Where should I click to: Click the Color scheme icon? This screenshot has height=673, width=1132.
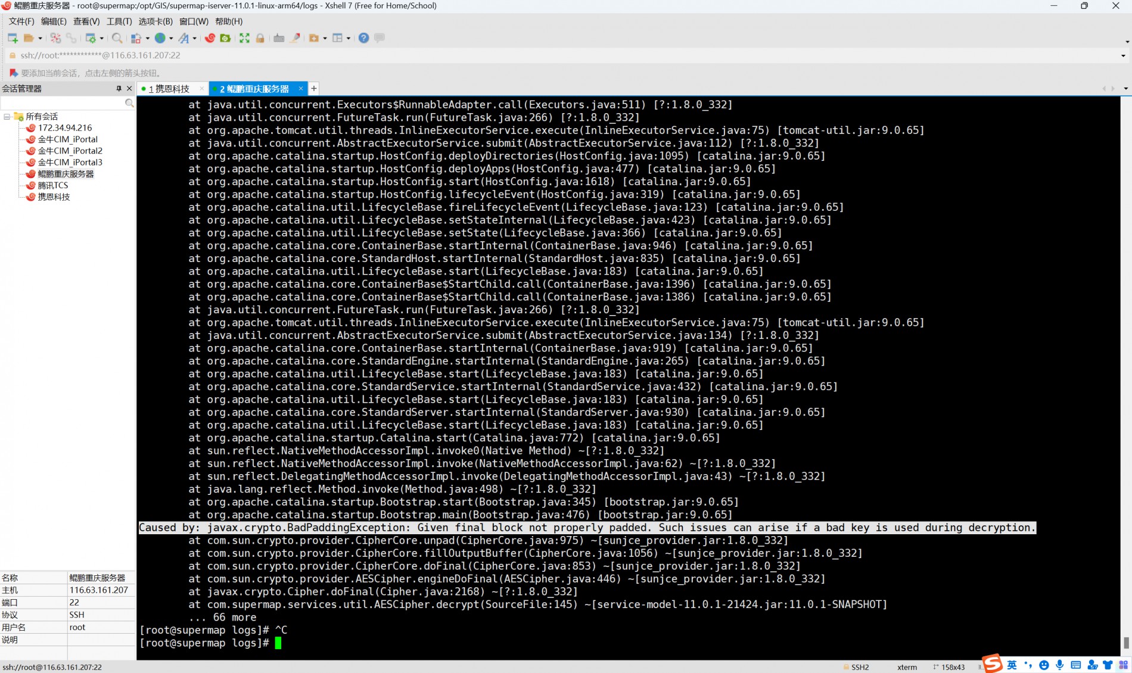click(136, 38)
